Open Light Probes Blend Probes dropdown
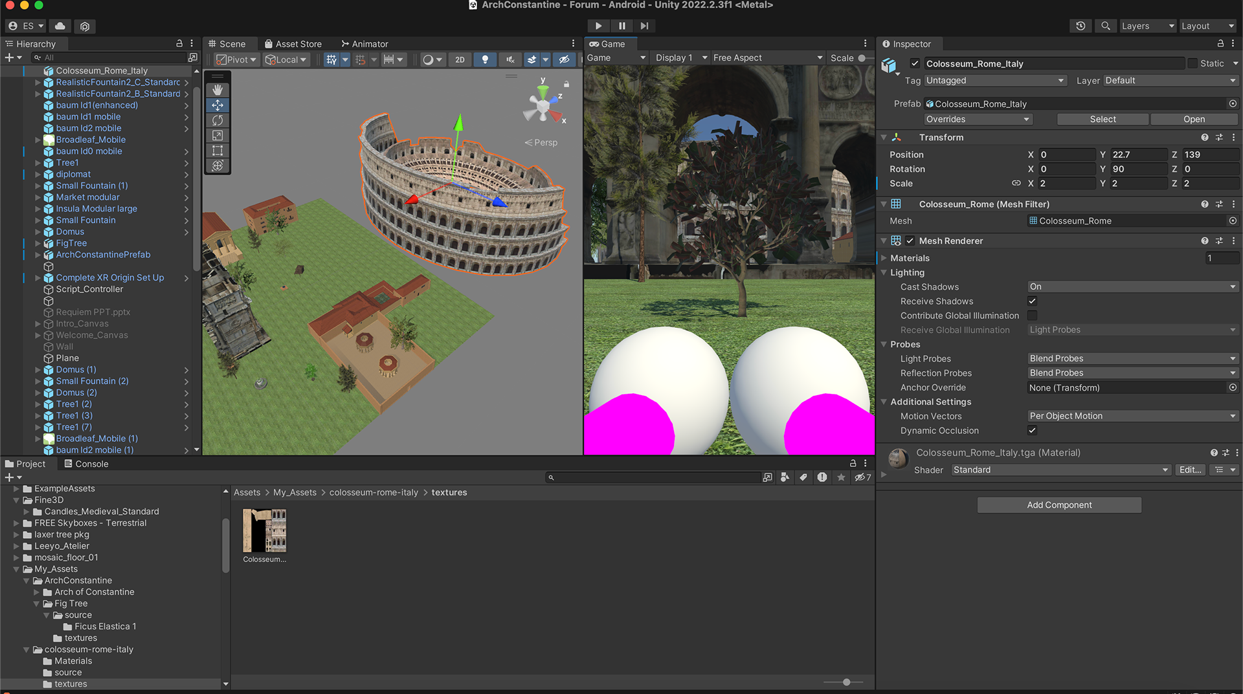The image size is (1243, 694). 1133,358
